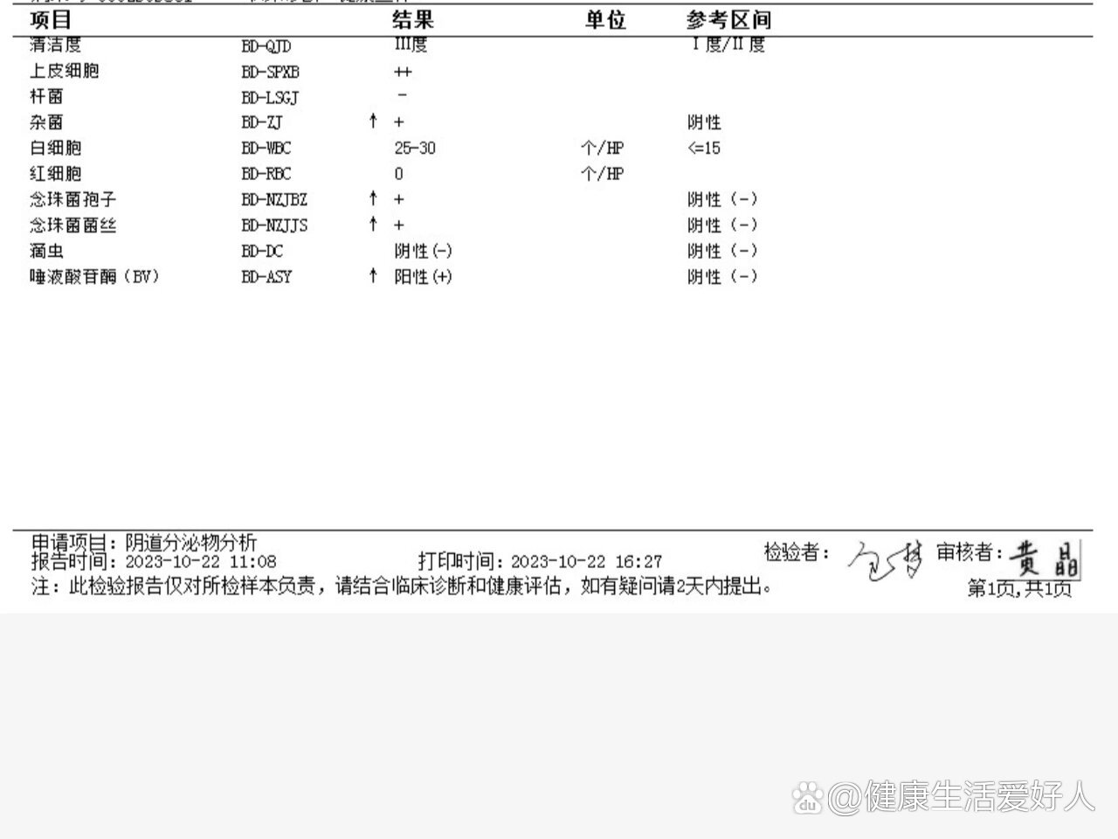Viewport: 1118px width, 839px height.
Task: Click the disclaimer note starting with 注：此检验报告
Action: pyautogui.click(x=402, y=586)
